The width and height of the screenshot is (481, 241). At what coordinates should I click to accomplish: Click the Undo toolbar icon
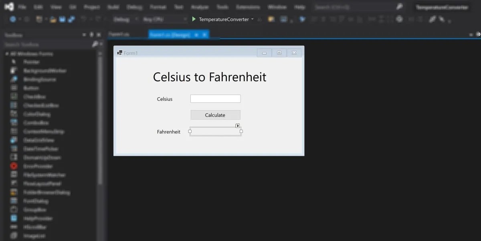(x=83, y=18)
